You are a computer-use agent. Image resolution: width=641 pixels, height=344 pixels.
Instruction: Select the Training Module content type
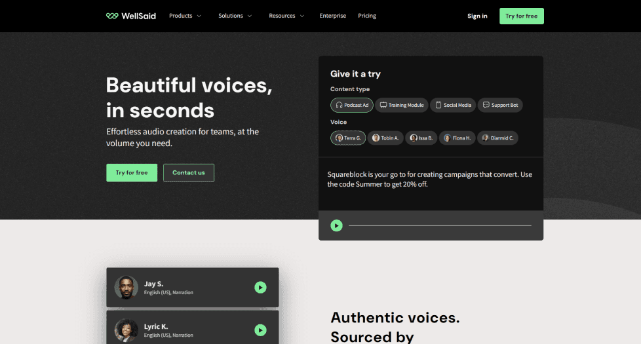402,105
